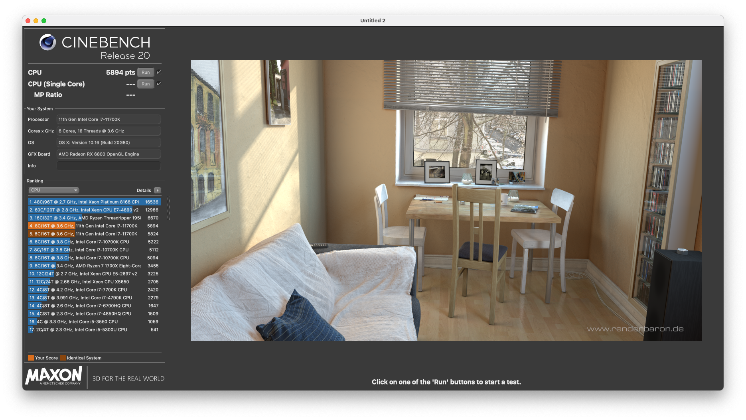Select the Xeon CPU E7-4890 v2 row
Screen dimensions: 746x420
click(x=94, y=210)
